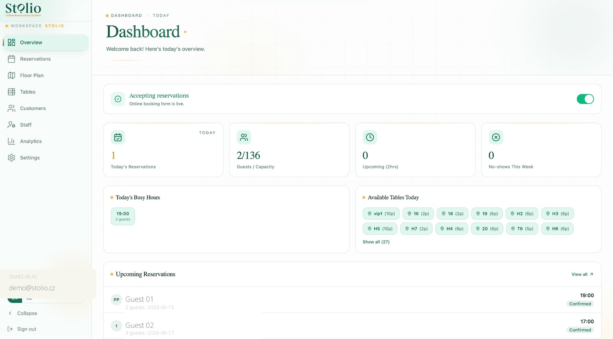The height and width of the screenshot is (339, 613).
Task: Click the Overview grid icon in sidebar
Action: coord(11,43)
